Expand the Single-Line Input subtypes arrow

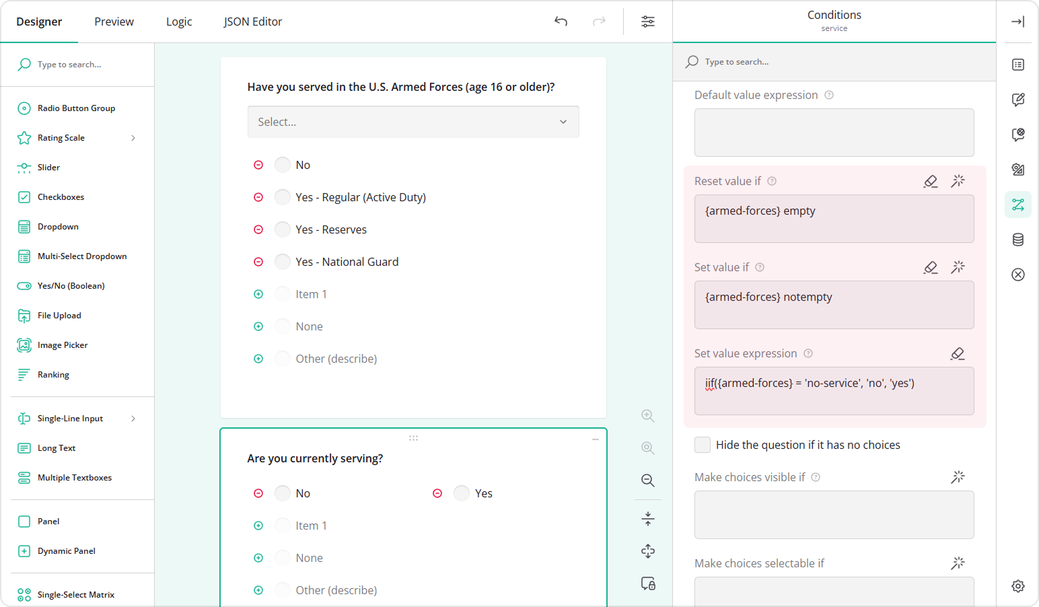tap(133, 419)
